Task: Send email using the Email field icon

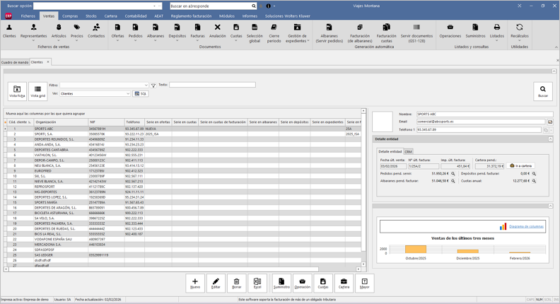Action: click(550, 122)
